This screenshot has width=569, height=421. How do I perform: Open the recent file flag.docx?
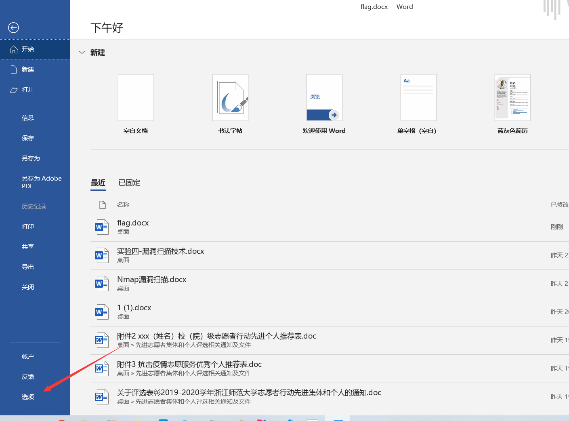pyautogui.click(x=133, y=223)
